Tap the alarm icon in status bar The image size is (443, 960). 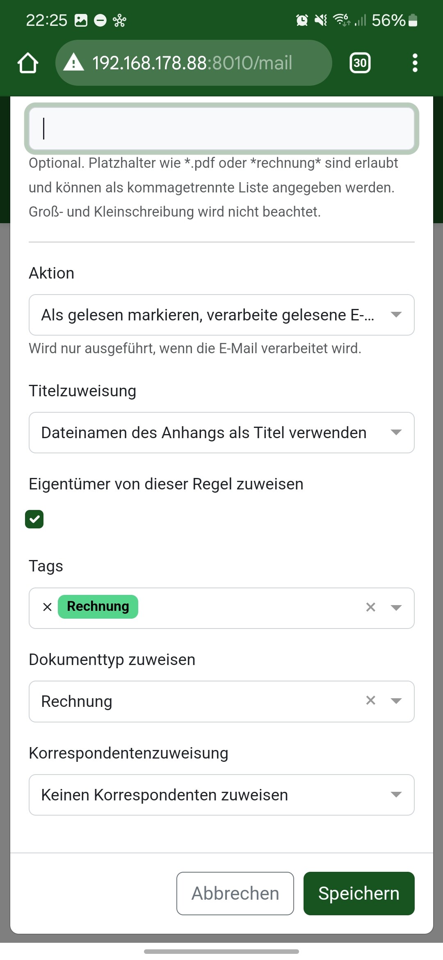click(302, 20)
